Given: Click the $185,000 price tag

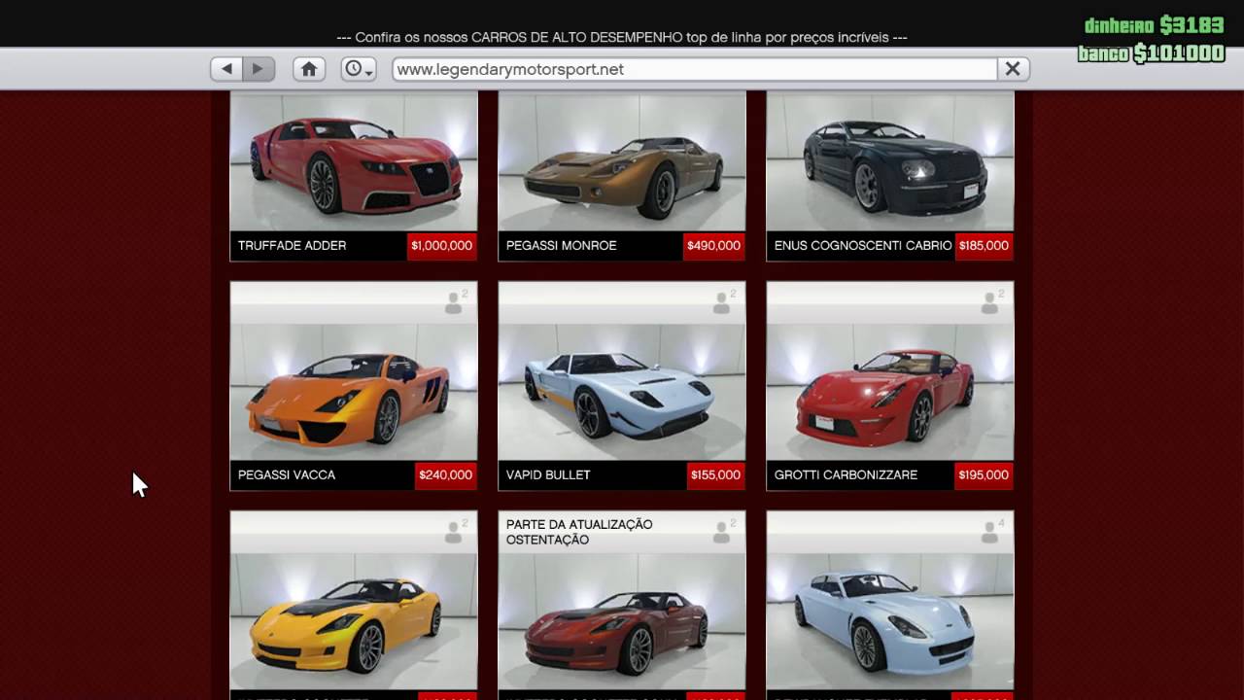Looking at the screenshot, I should 984,246.
